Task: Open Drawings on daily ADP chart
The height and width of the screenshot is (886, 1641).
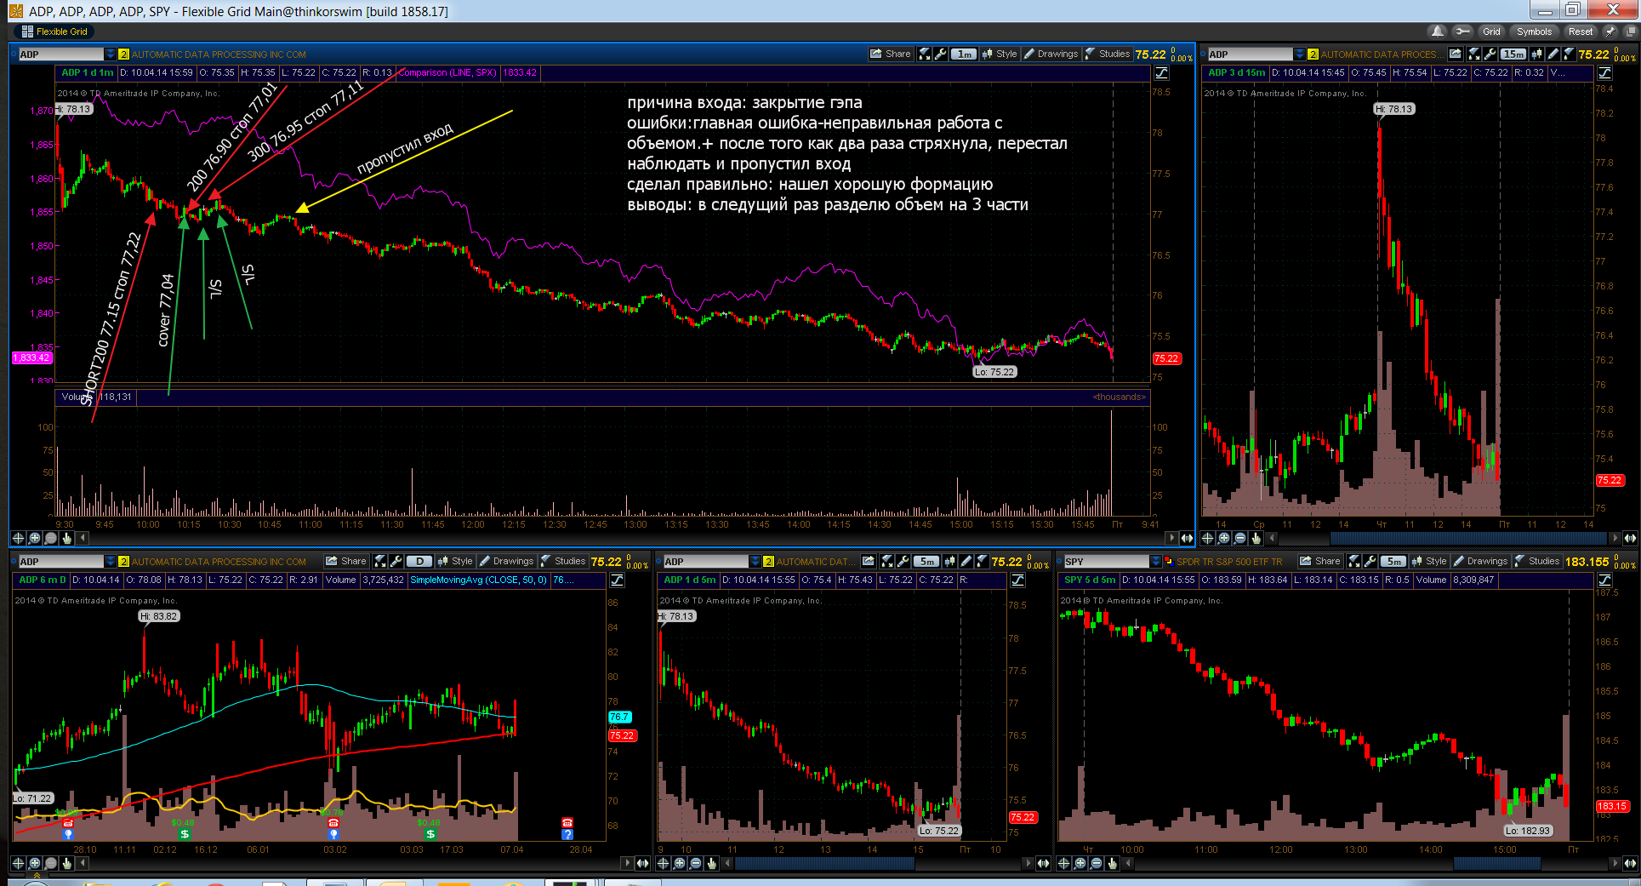Action: (507, 561)
